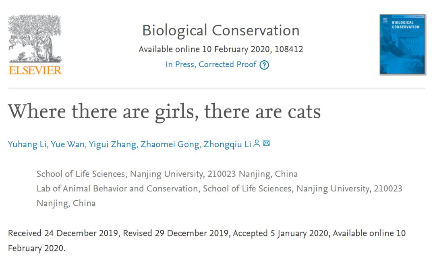Click the article title about girls and cats
Image resolution: width=435 pixels, height=261 pixels.
point(164,112)
